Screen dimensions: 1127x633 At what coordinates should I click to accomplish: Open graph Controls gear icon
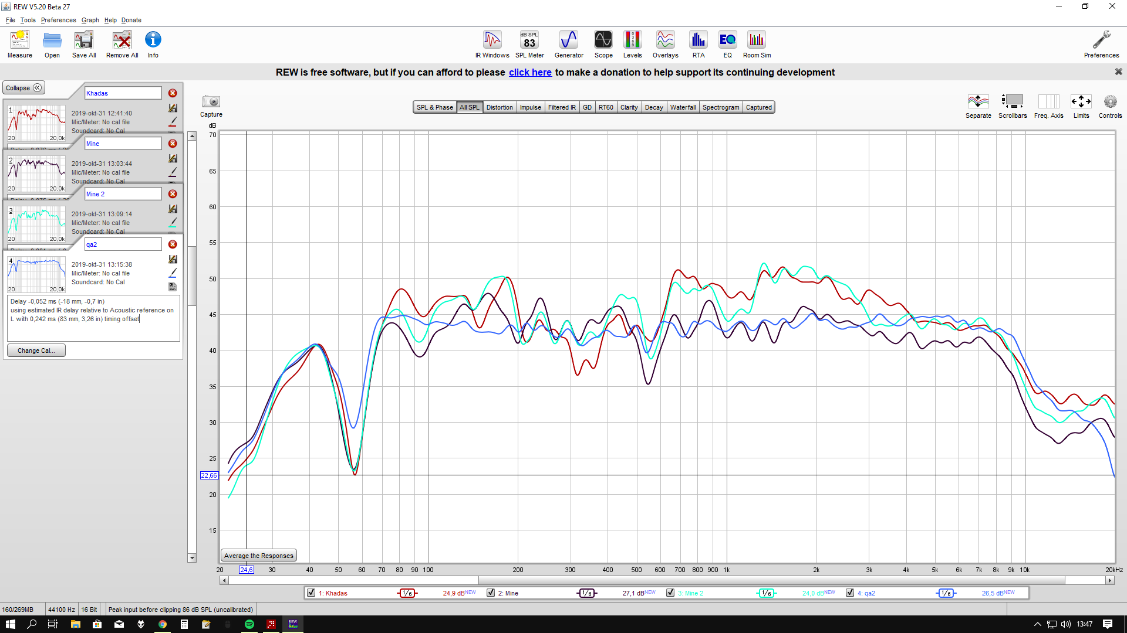1110,106
